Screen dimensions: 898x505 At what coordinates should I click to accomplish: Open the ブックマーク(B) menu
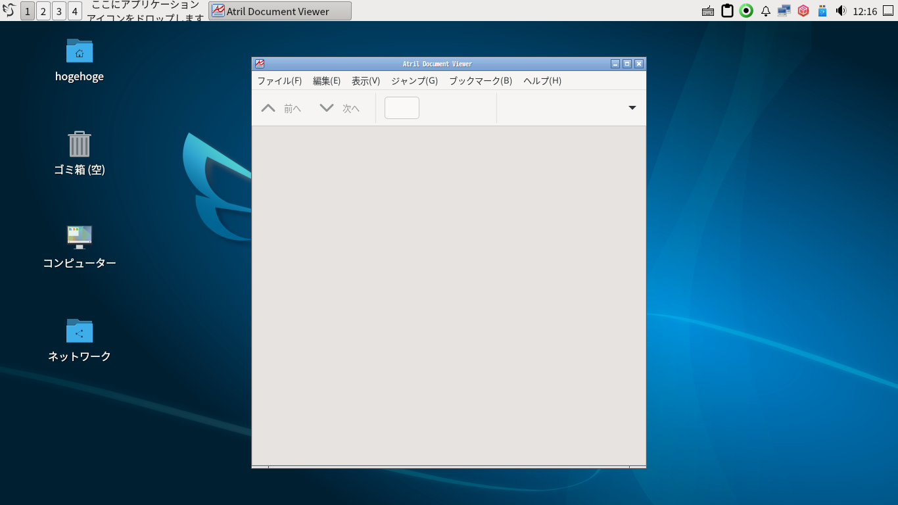coord(480,81)
